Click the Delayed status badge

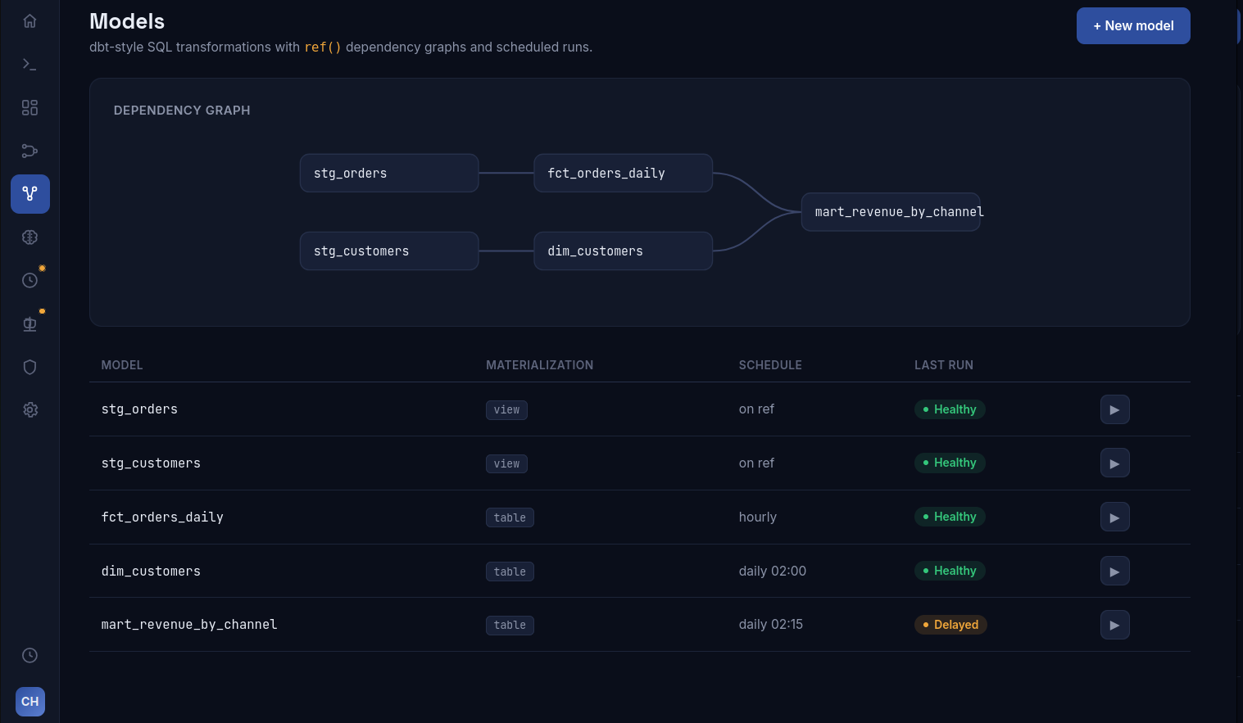pyautogui.click(x=950, y=625)
